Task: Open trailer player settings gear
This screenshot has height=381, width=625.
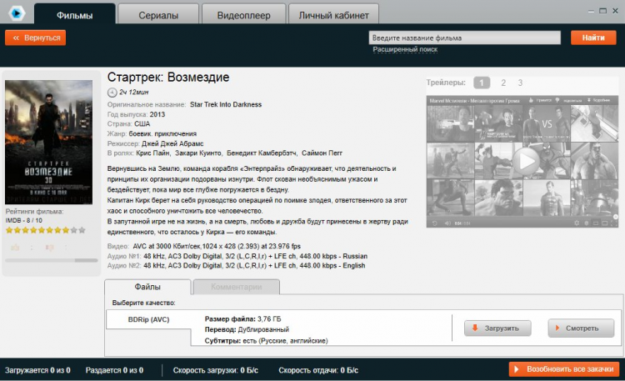Action: click(577, 223)
